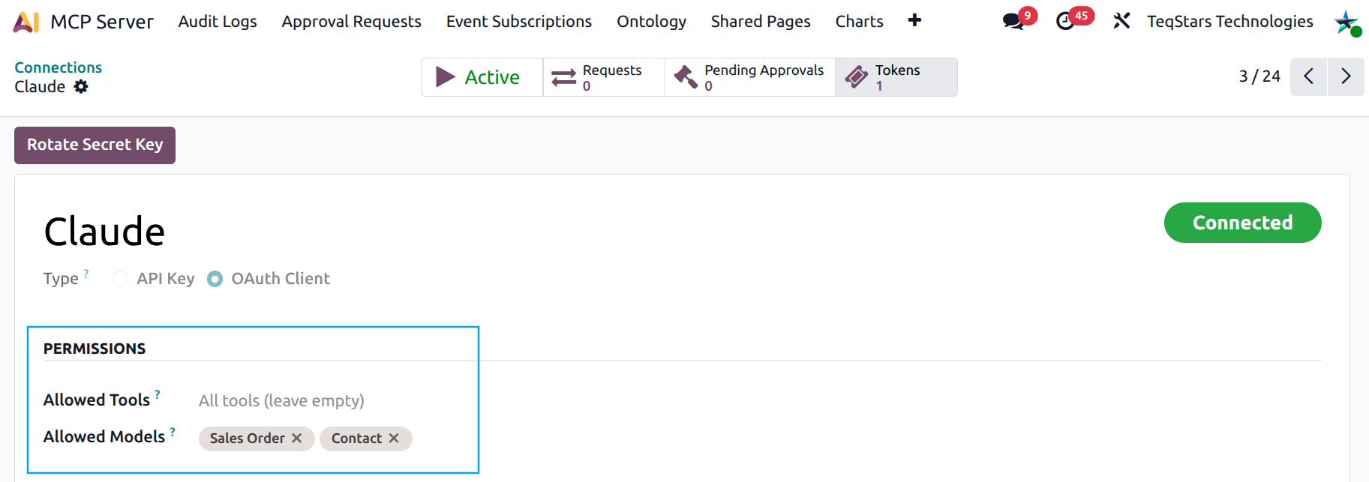This screenshot has width=1369, height=482.
Task: Click the Active play icon
Action: (446, 77)
